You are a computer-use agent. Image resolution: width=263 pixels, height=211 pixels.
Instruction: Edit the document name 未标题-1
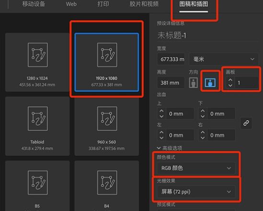click(172, 35)
